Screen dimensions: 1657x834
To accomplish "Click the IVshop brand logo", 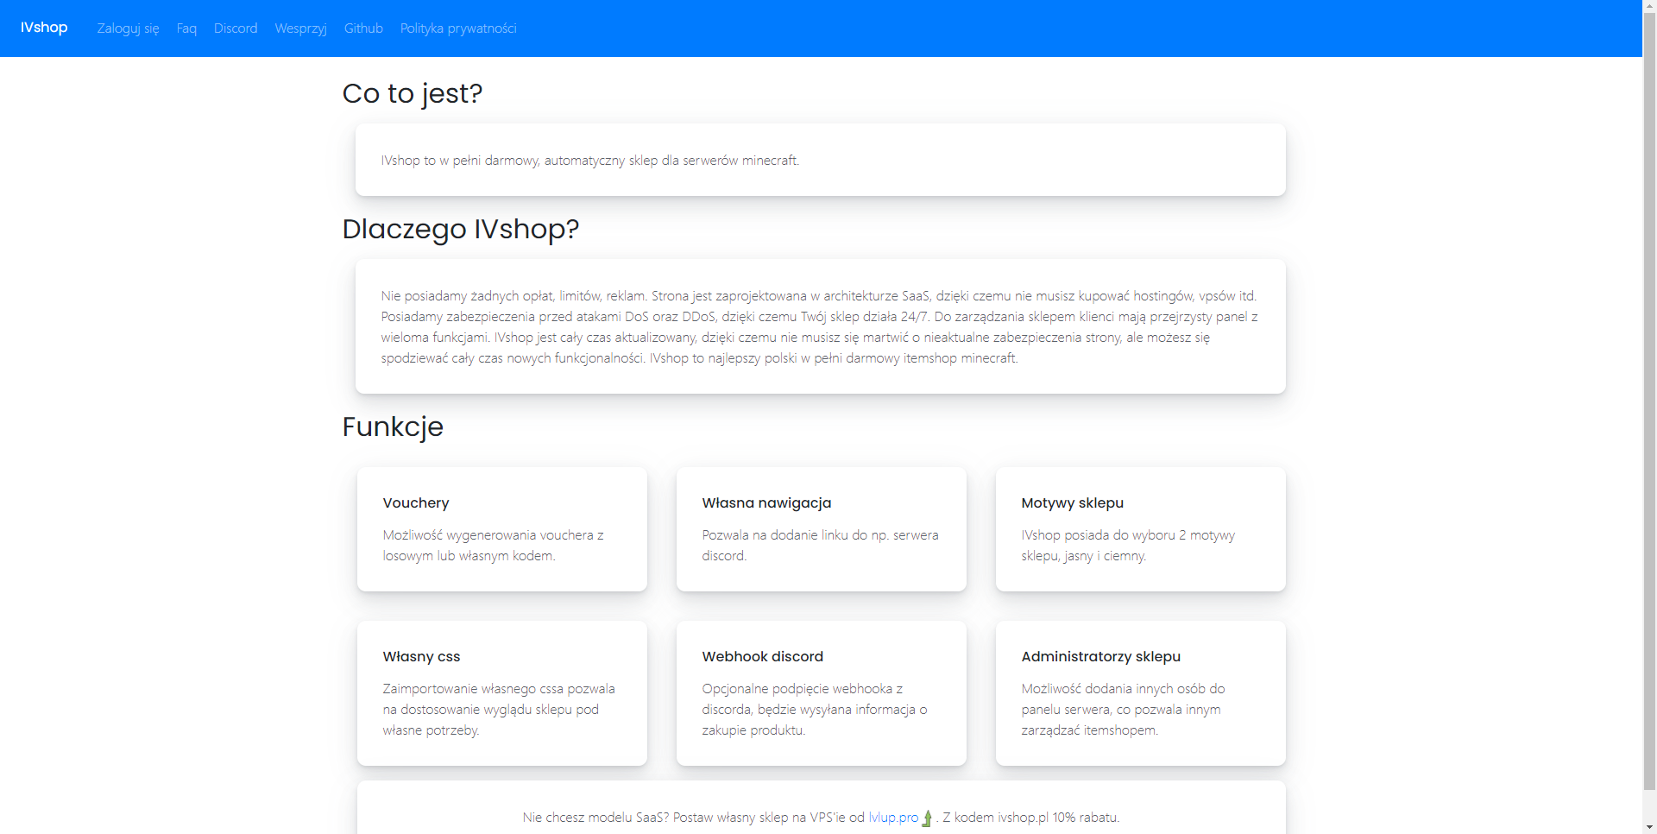I will (x=44, y=28).
